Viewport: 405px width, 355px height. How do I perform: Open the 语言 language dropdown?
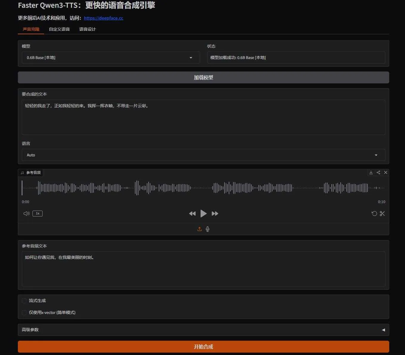tap(203, 155)
